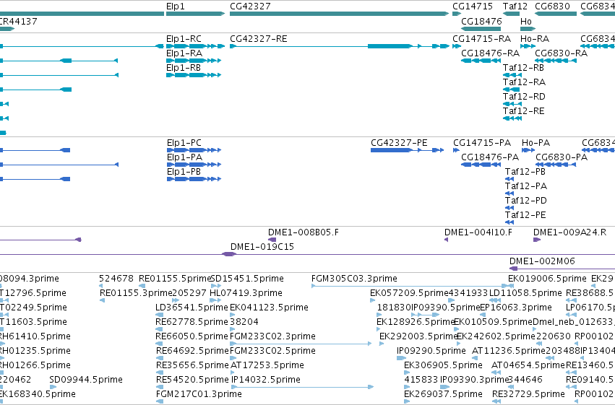Click the FGM305C03.3prime EST label

355,279
